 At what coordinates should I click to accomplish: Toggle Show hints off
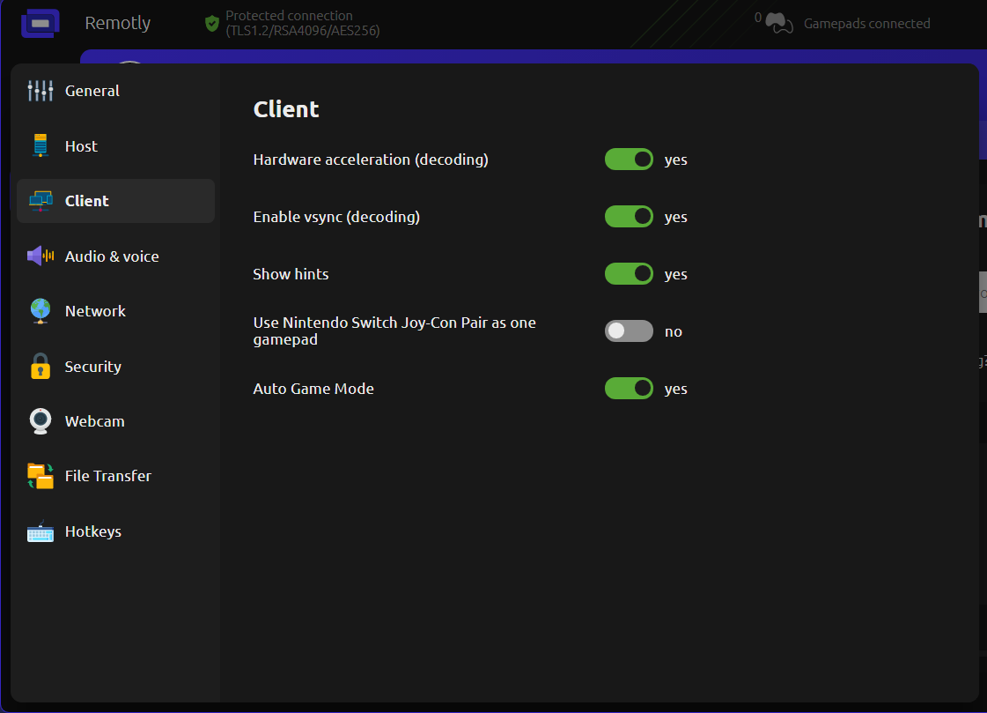pos(629,274)
